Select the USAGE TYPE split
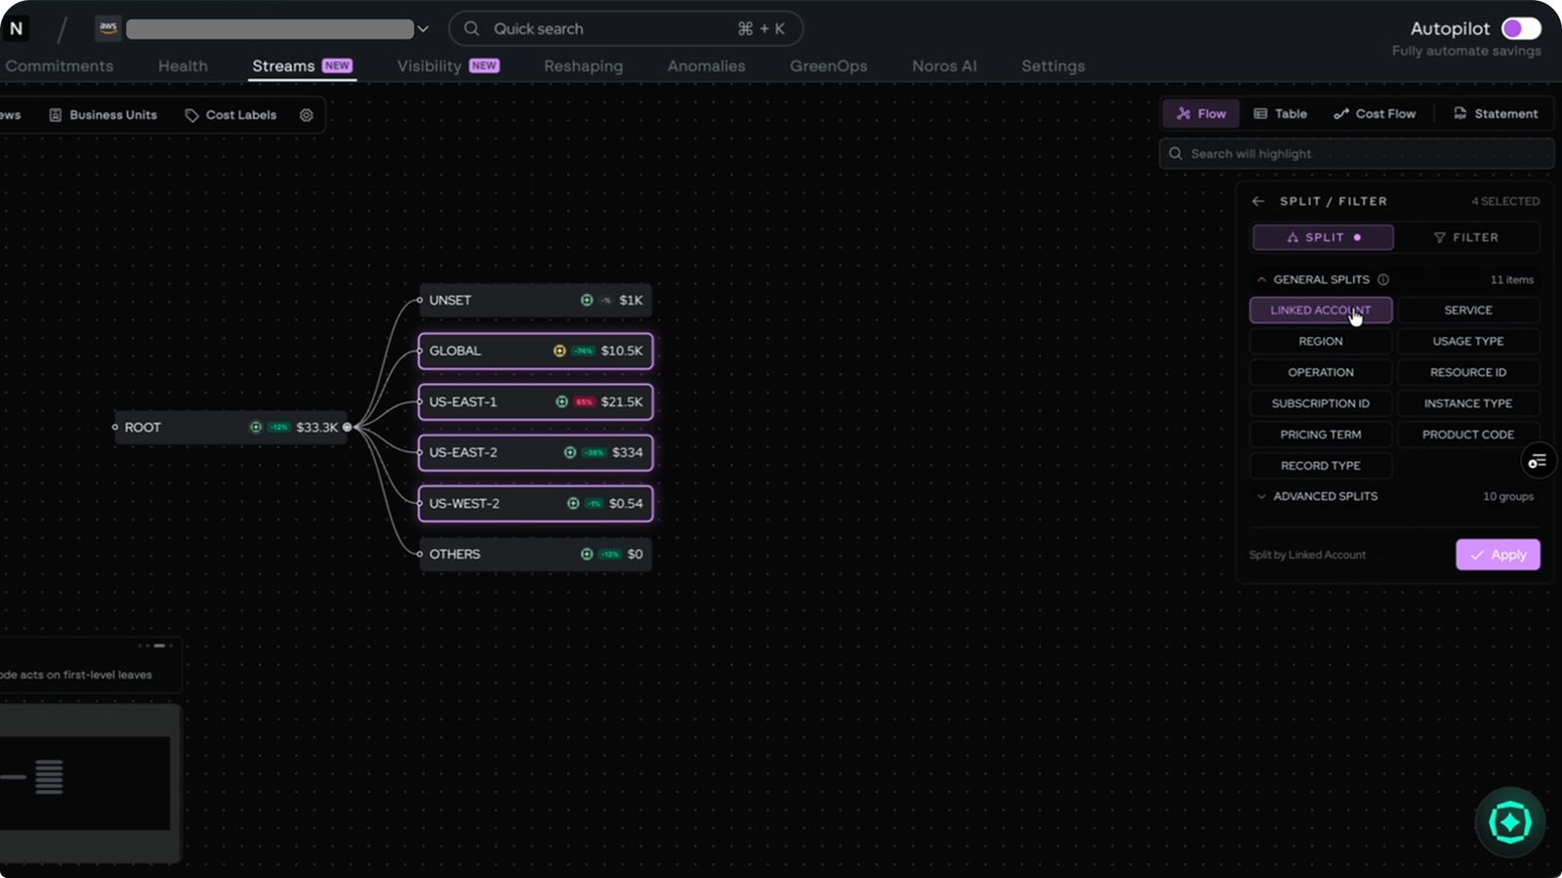 [1468, 341]
